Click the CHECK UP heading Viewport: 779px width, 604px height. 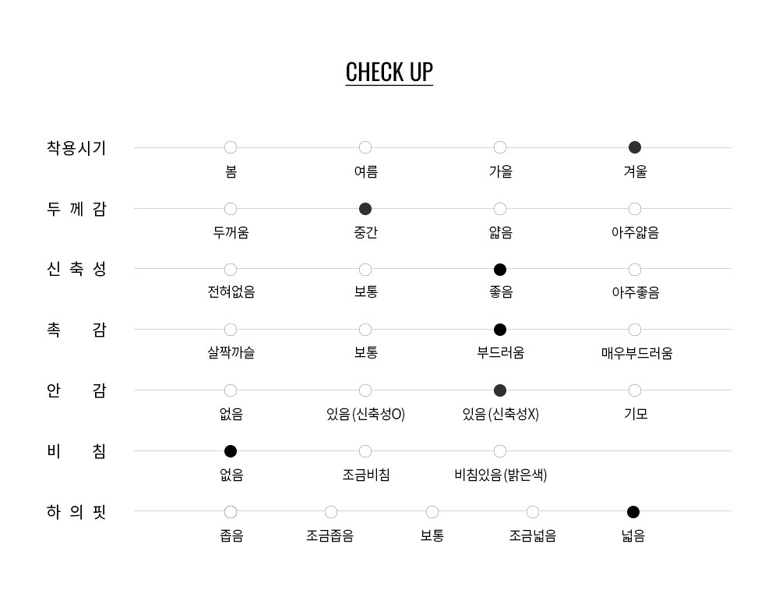coord(389,72)
